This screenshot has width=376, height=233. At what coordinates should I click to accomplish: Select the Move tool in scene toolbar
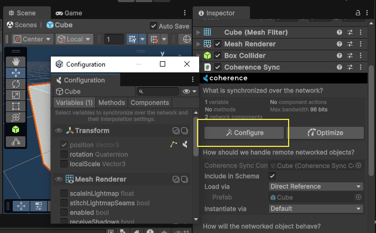point(16,72)
